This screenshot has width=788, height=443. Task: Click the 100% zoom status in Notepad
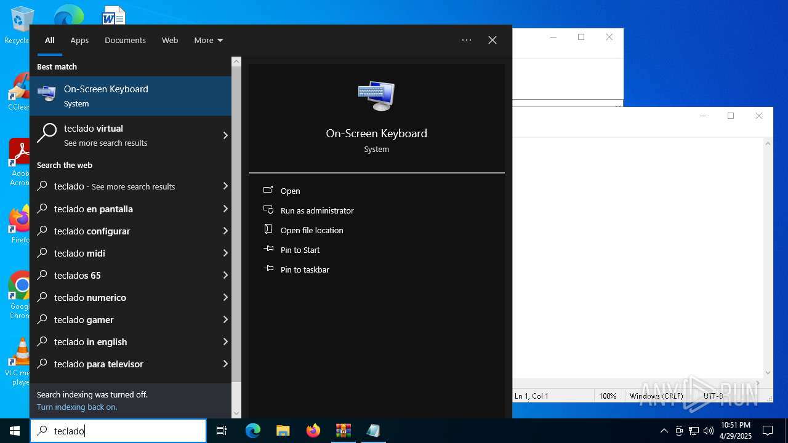(x=608, y=396)
